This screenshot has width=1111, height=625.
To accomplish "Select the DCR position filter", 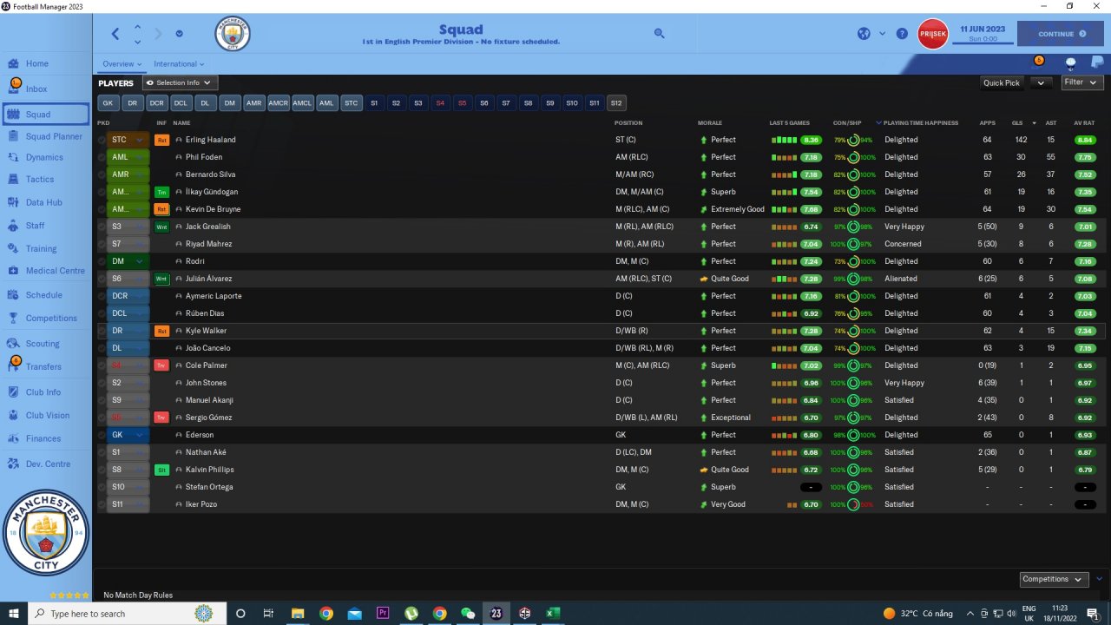I will tap(156, 103).
